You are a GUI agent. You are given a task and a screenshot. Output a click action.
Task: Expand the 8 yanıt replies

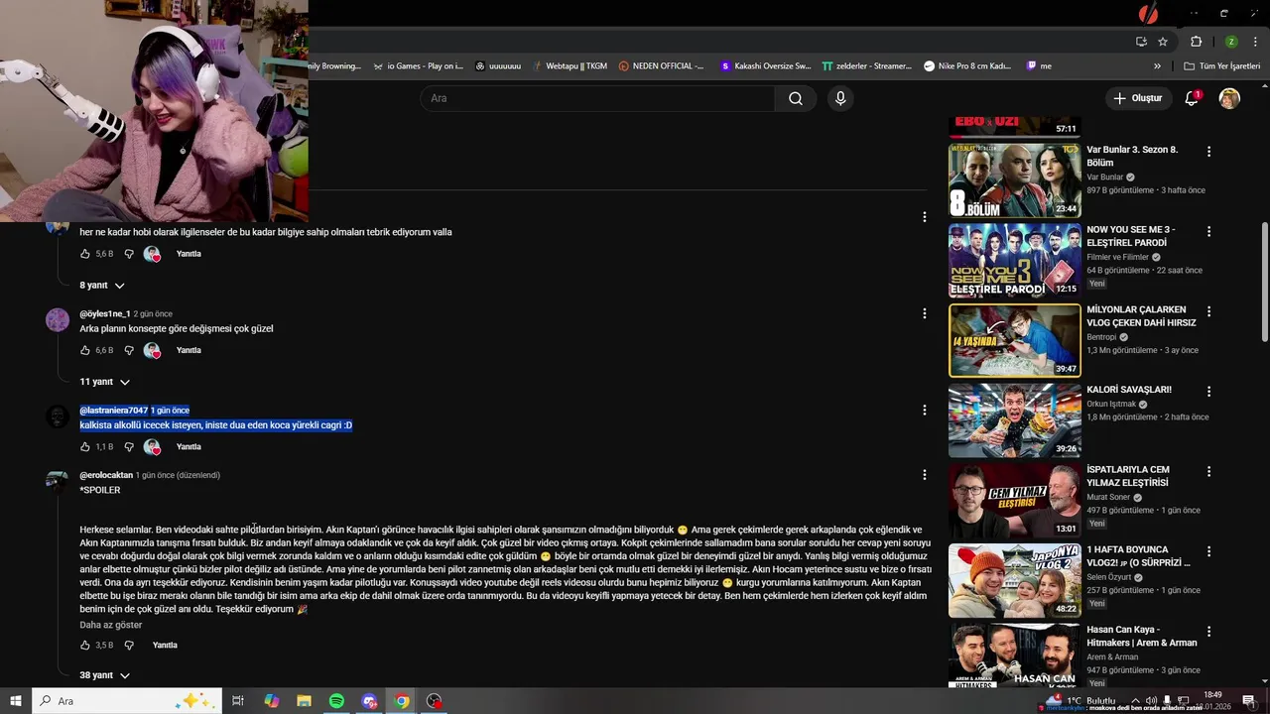(x=102, y=286)
